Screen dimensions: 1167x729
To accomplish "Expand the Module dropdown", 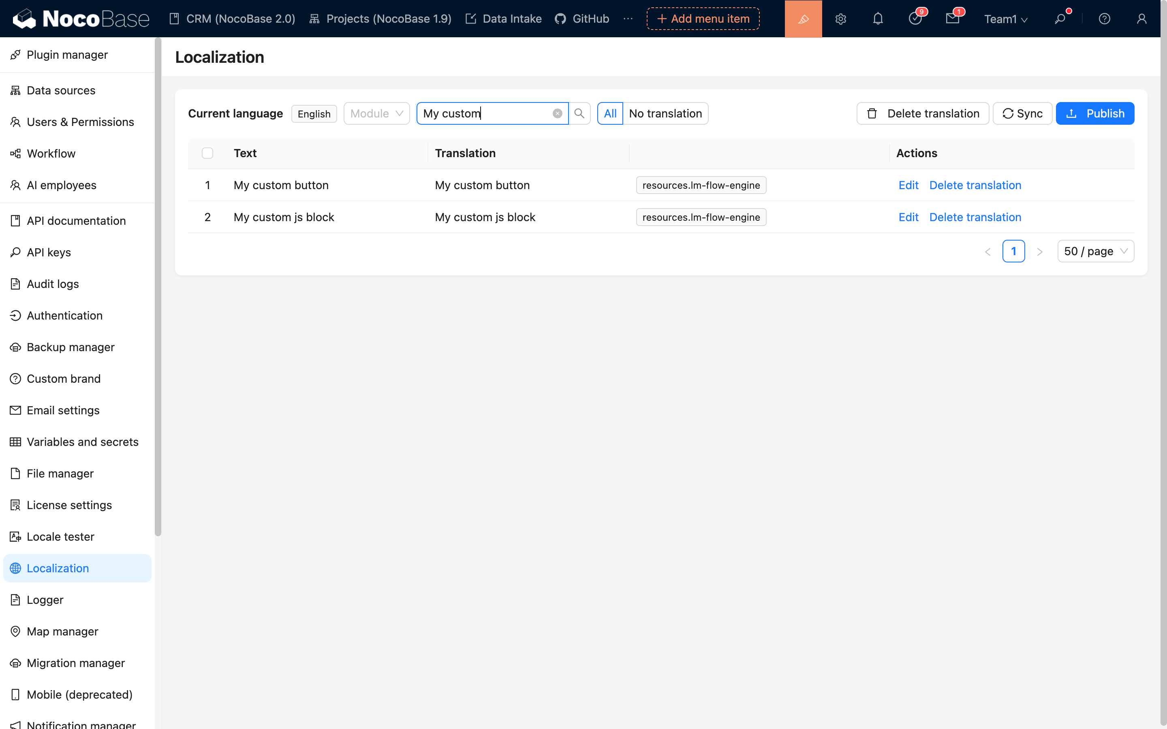I will [376, 113].
